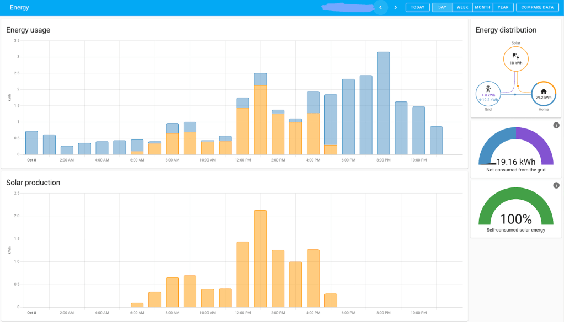Click the Home house icon circle

tap(544, 93)
